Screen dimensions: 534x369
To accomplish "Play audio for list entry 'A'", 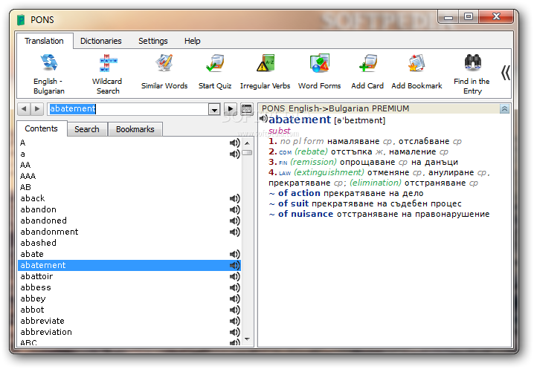I will point(234,143).
